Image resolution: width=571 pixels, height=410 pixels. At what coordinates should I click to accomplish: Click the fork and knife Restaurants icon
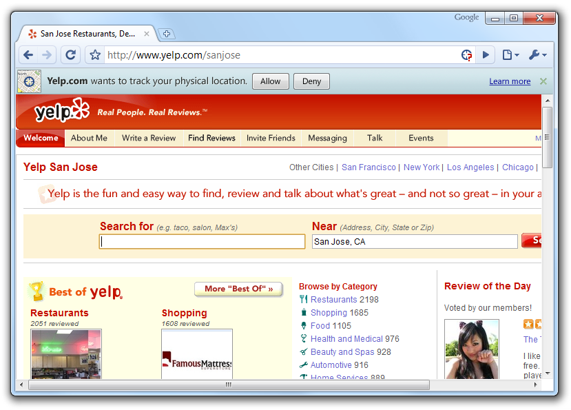click(x=303, y=299)
